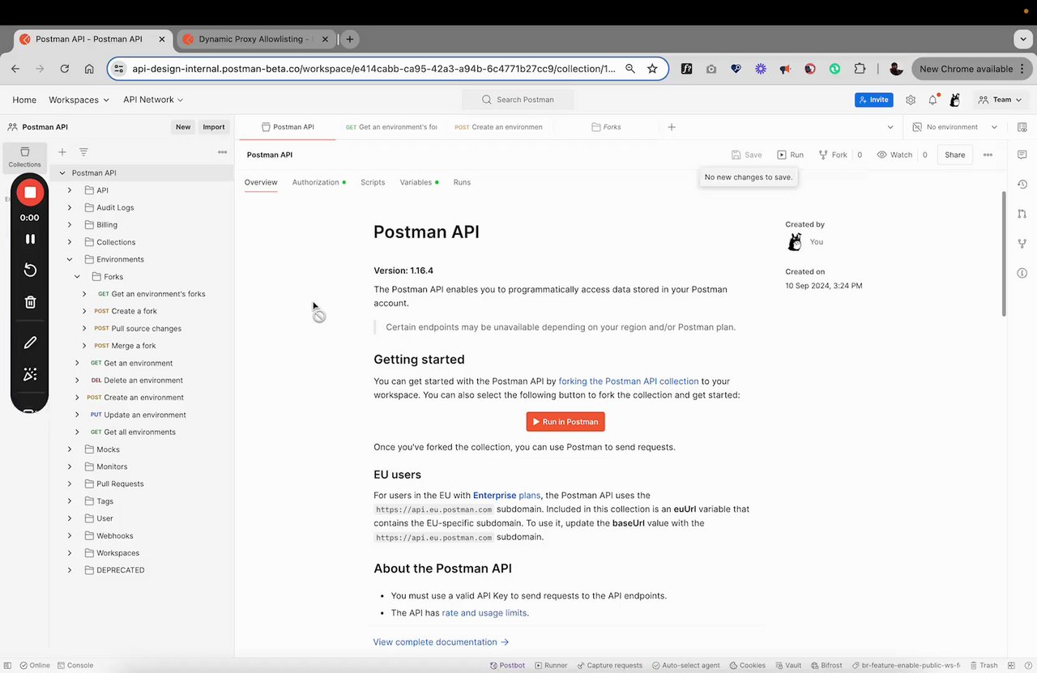
Task: Open Trash from status bar
Action: [983, 665]
